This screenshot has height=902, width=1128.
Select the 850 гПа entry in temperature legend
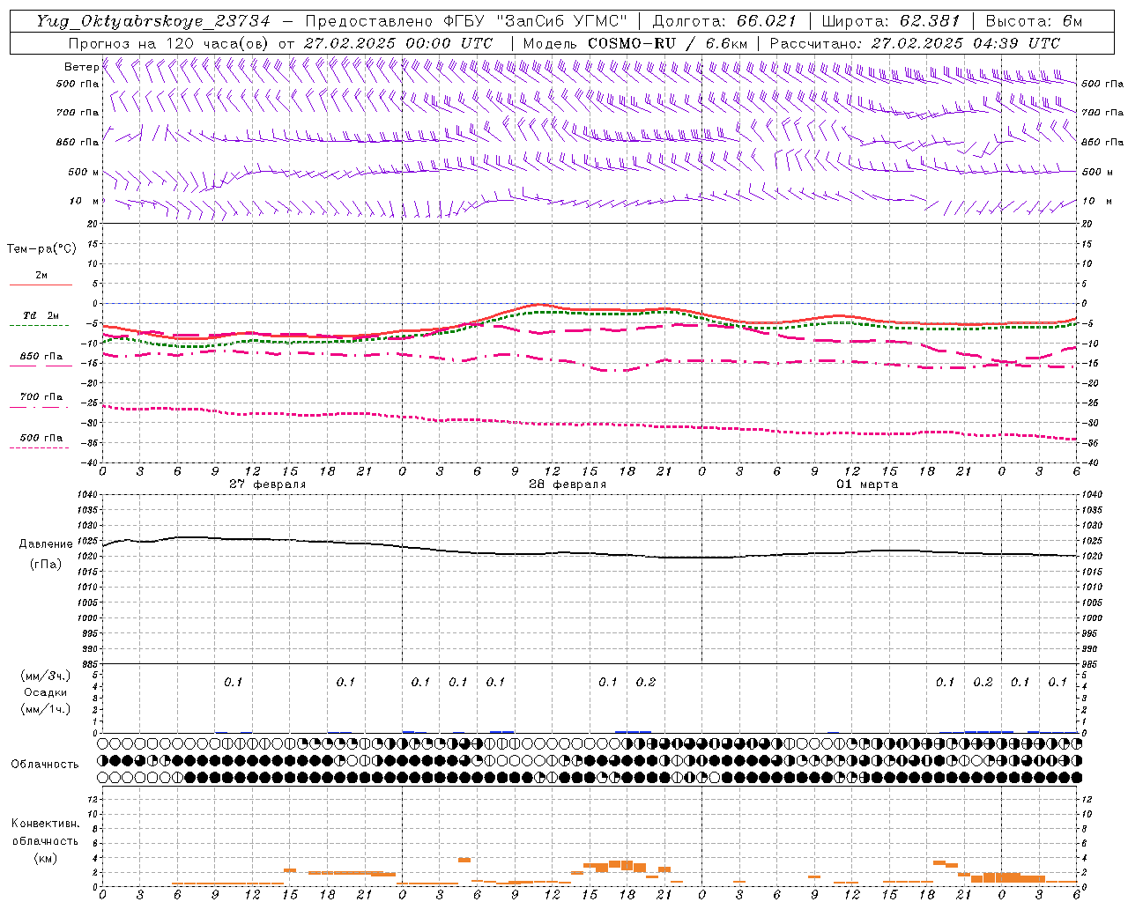[41, 357]
